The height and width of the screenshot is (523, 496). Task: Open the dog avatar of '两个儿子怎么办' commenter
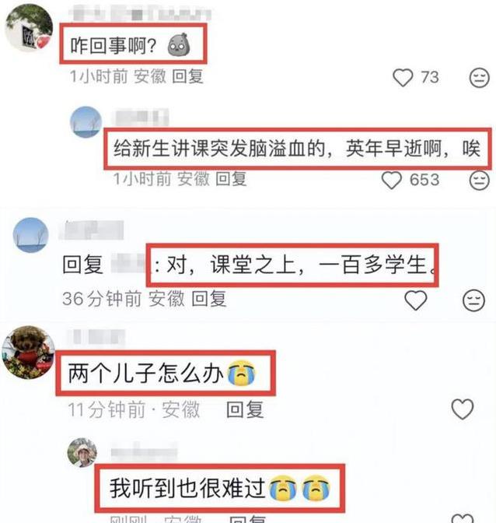pyautogui.click(x=28, y=353)
